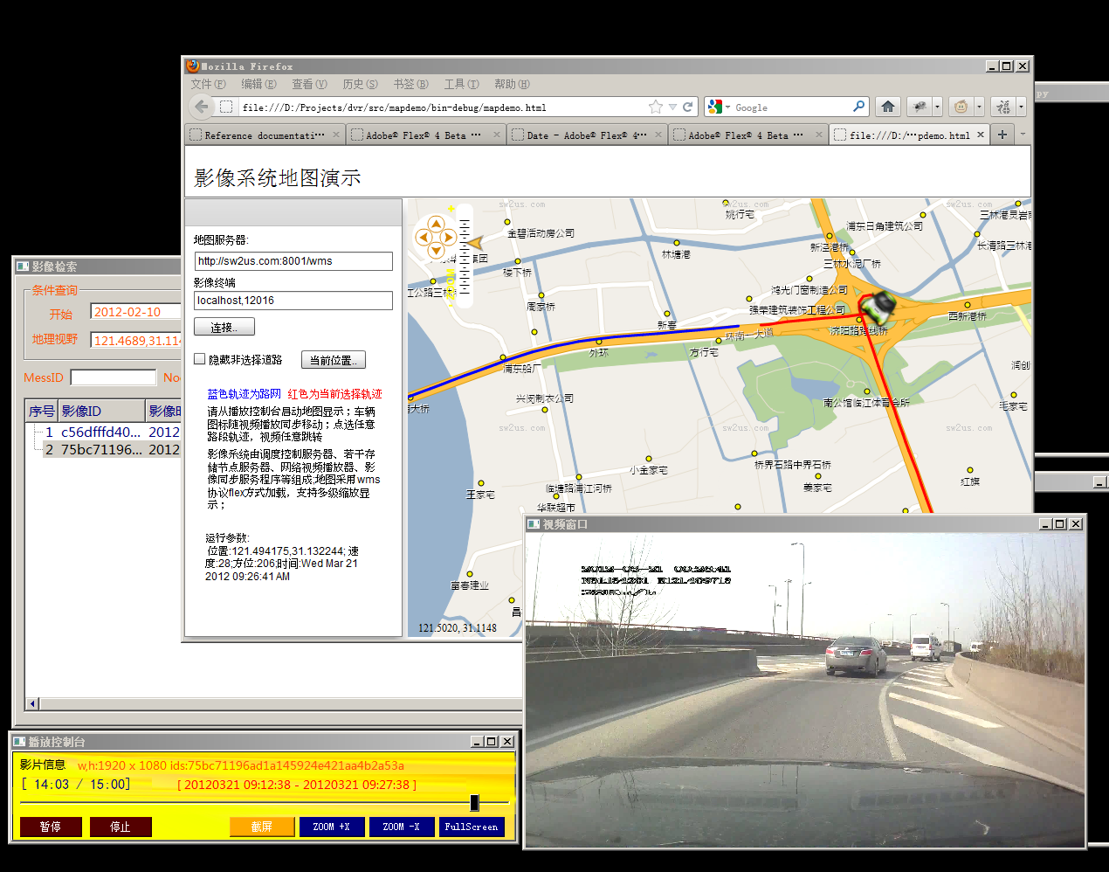Pan the map left with the arrow
This screenshot has width=1109, height=872.
pyautogui.click(x=424, y=237)
